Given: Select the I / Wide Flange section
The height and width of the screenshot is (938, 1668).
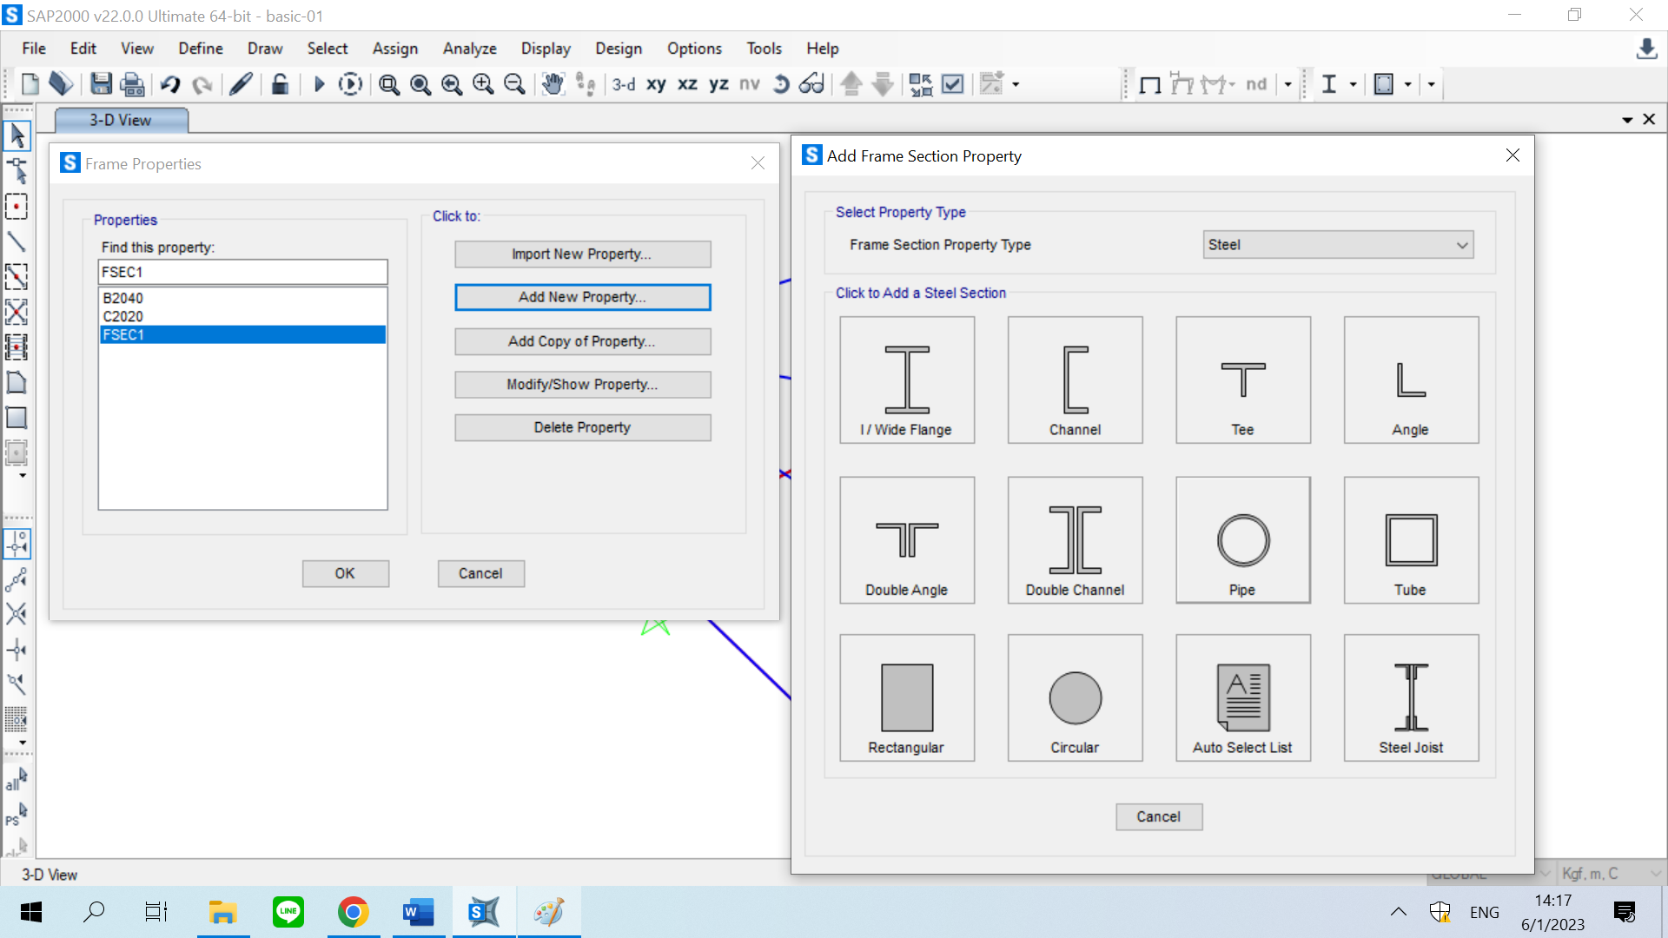Looking at the screenshot, I should [x=907, y=380].
